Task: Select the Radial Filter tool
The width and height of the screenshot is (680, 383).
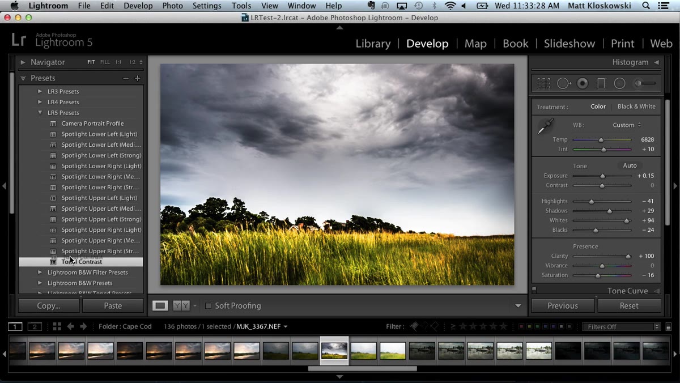Action: click(620, 83)
